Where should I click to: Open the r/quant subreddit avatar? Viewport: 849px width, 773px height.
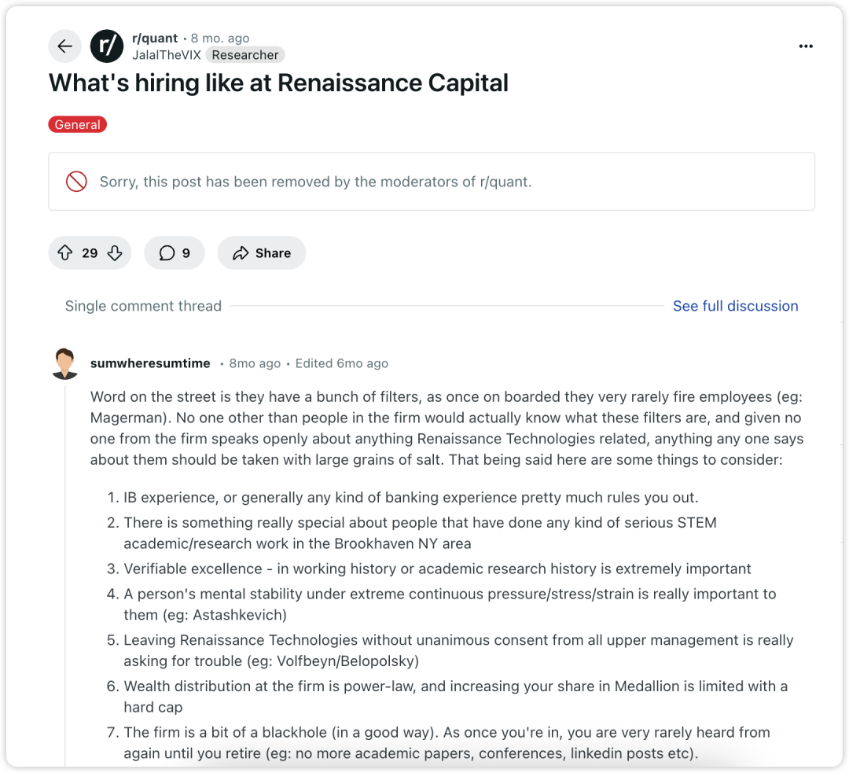pyautogui.click(x=107, y=46)
